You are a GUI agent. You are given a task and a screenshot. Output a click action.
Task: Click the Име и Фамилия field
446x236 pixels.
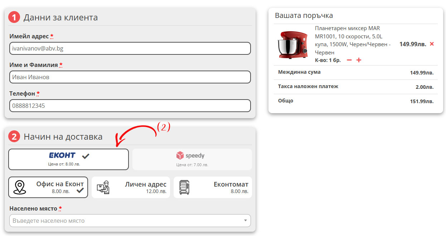point(130,77)
